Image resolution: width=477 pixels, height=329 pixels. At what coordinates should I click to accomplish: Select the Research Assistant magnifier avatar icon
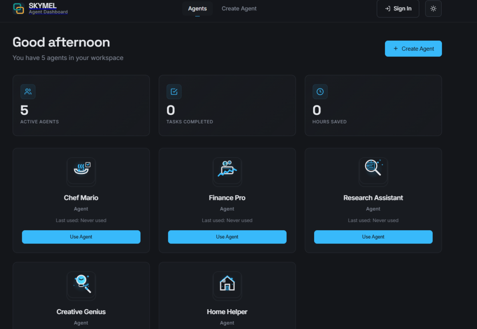point(373,171)
